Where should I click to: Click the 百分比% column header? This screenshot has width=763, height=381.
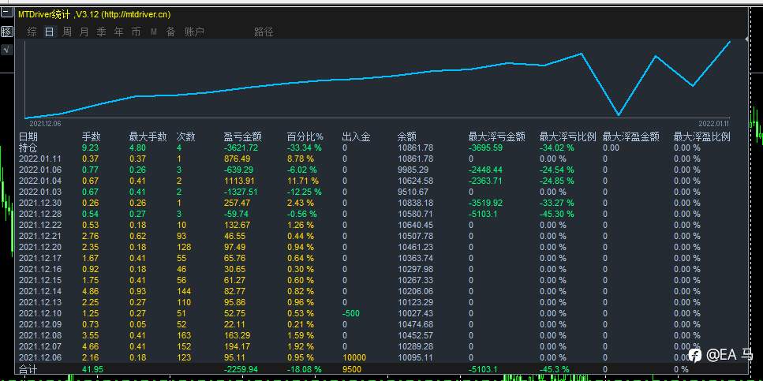(305, 136)
